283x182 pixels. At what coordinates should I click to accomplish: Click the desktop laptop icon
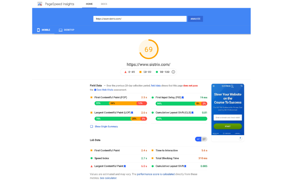tap(61, 30)
